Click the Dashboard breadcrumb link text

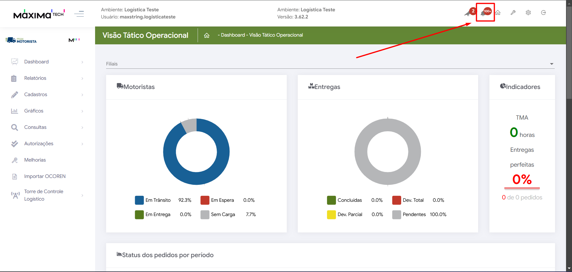pos(232,35)
